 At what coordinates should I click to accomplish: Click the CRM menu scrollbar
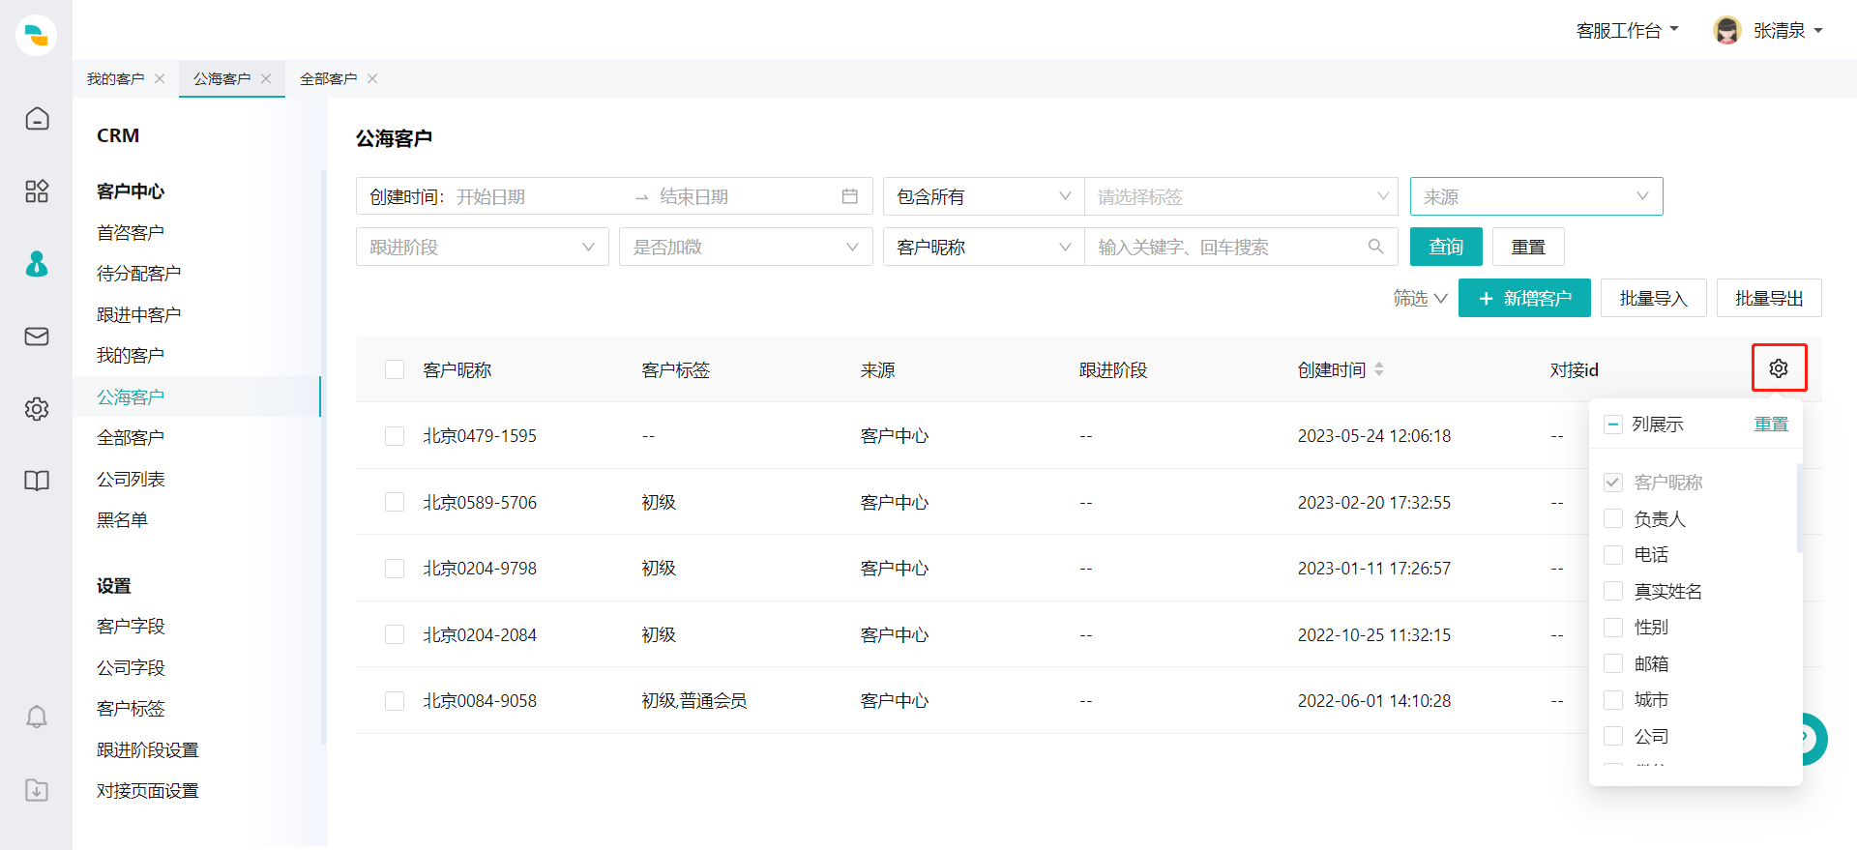tap(323, 456)
